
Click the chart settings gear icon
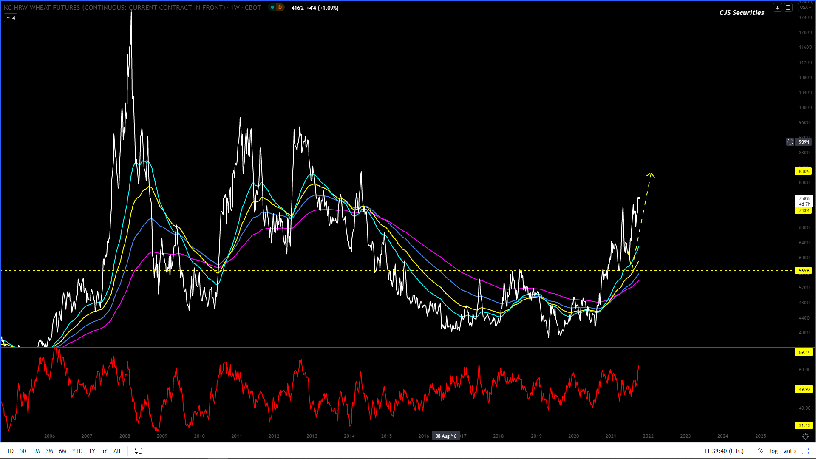click(x=805, y=436)
